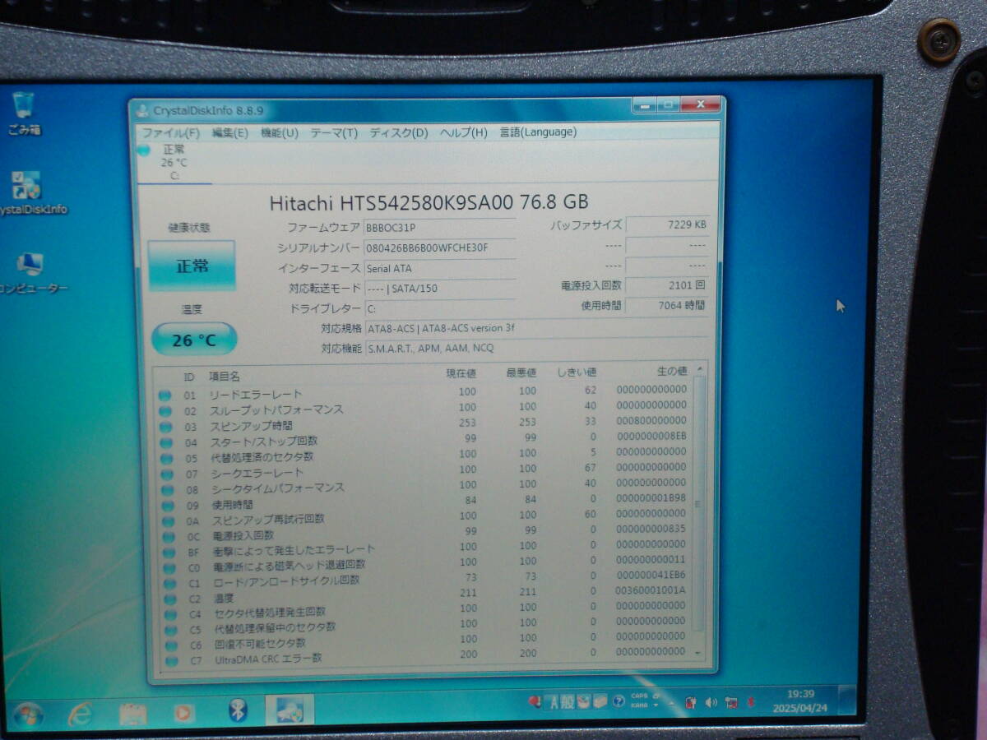Open the 機能(U) menu
This screenshot has width=987, height=740.
(279, 132)
